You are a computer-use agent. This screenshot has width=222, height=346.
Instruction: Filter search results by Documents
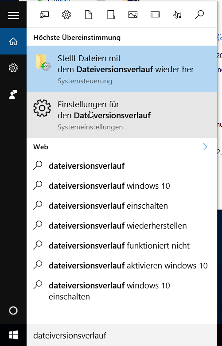(89, 15)
